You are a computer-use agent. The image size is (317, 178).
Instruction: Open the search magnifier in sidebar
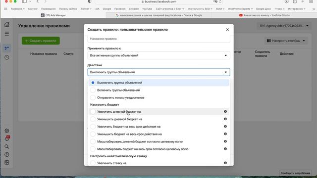(7, 146)
